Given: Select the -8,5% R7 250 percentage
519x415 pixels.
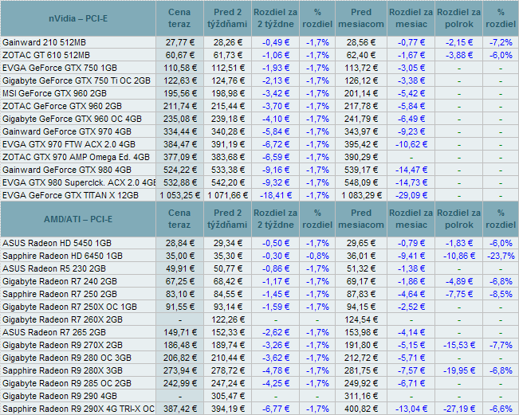Looking at the screenshot, I should 501,294.
